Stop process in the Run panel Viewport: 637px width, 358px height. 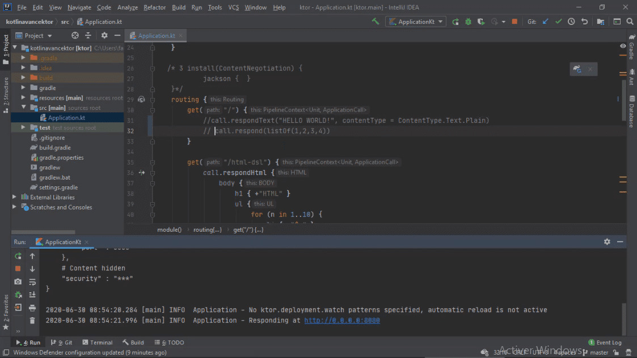(18, 268)
